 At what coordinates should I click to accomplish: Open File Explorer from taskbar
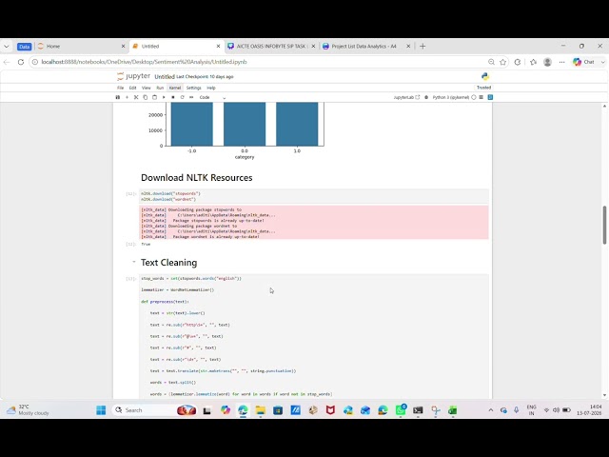click(x=260, y=410)
